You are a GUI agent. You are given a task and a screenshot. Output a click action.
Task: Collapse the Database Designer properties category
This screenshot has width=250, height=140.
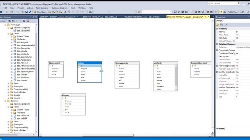pos(217,44)
